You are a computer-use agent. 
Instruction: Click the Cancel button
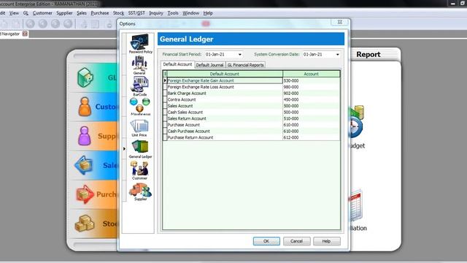[297, 241]
